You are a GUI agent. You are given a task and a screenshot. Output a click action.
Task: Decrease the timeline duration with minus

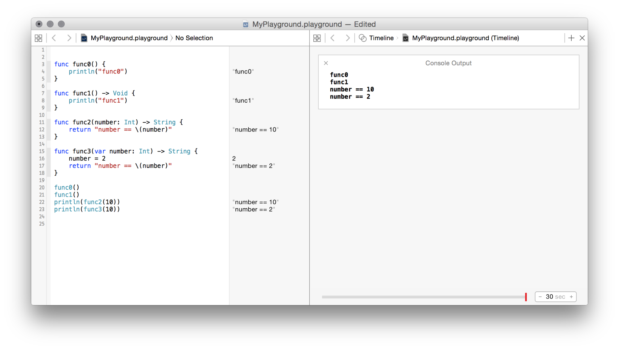pyautogui.click(x=540, y=297)
